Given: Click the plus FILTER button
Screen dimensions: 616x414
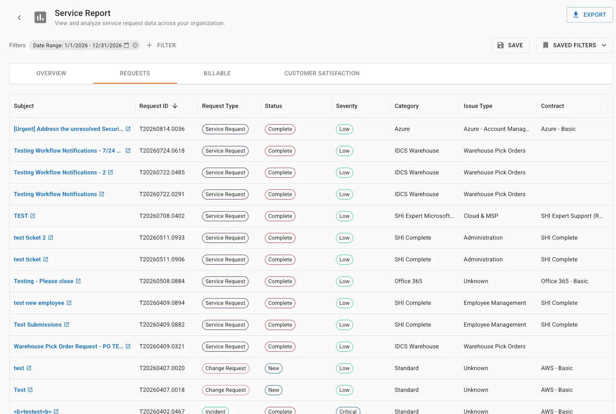Looking at the screenshot, I should [x=162, y=45].
